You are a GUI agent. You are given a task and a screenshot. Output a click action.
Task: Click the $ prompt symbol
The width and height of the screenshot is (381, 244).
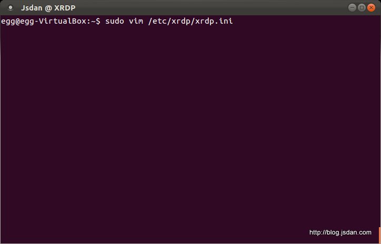(97, 21)
